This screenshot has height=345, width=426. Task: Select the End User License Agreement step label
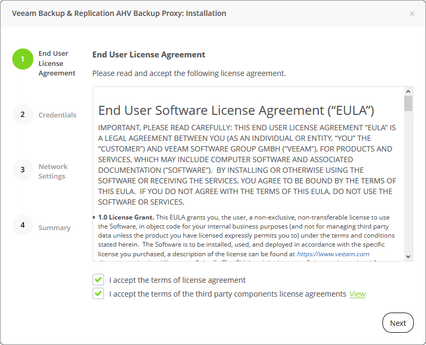[57, 63]
